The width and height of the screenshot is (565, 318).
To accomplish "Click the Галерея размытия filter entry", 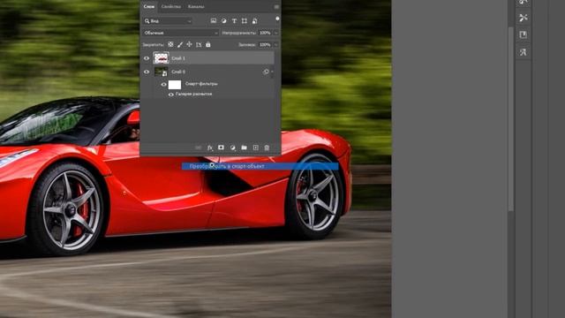I will pyautogui.click(x=194, y=95).
